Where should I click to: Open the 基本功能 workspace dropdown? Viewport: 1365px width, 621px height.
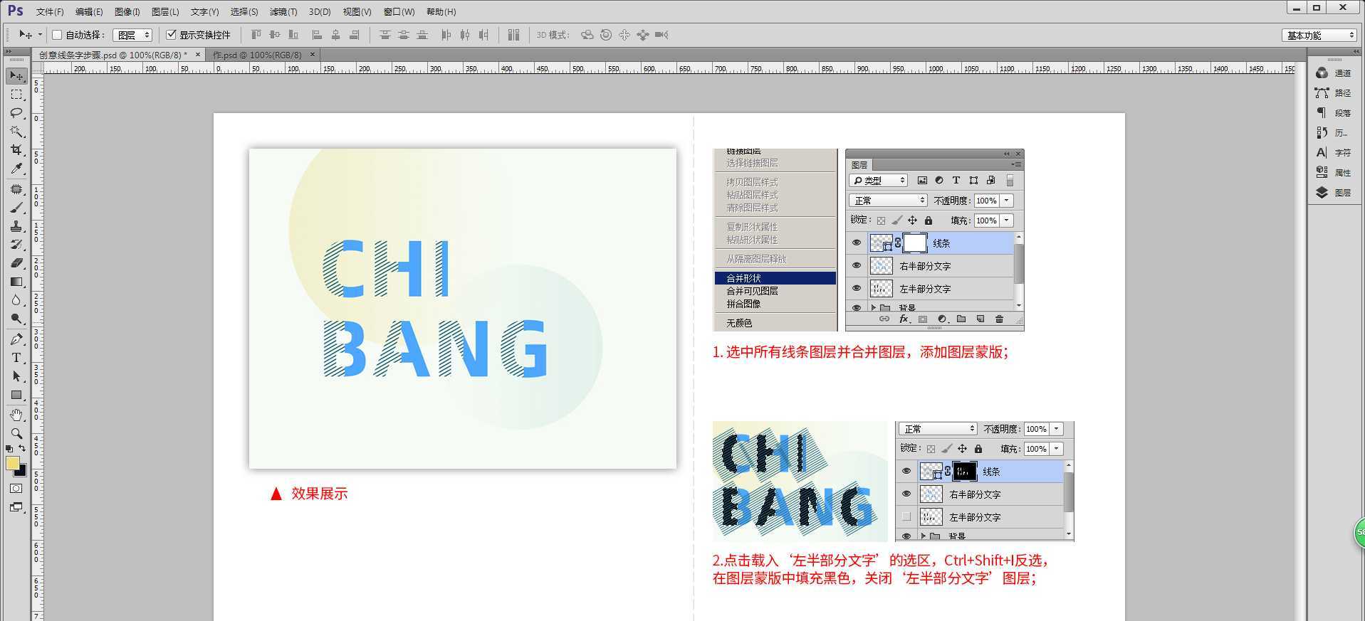(1319, 35)
